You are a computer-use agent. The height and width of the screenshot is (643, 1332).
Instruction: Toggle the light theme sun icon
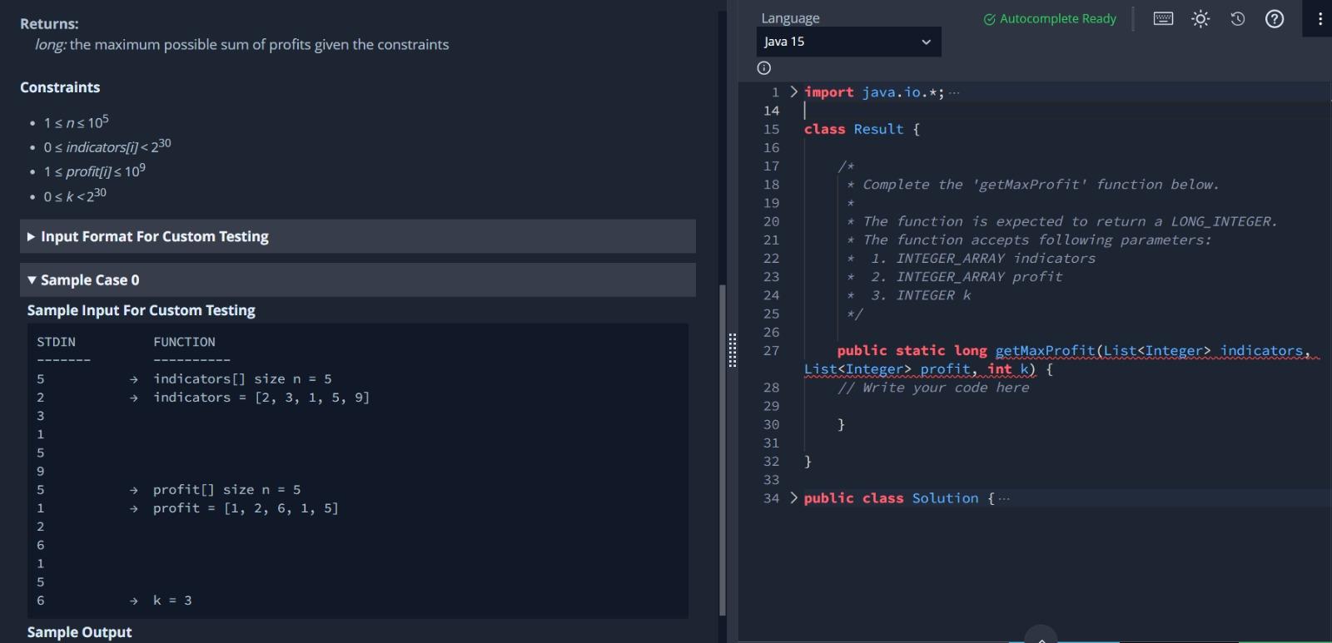[1200, 18]
